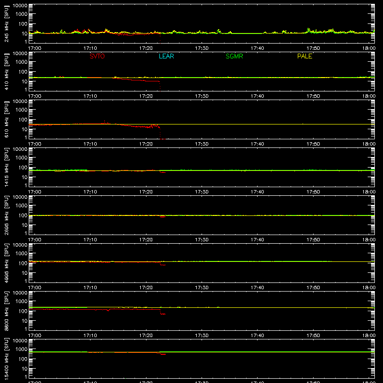Click 17:50 tick label under 8800 MHz plot

click(x=313, y=336)
